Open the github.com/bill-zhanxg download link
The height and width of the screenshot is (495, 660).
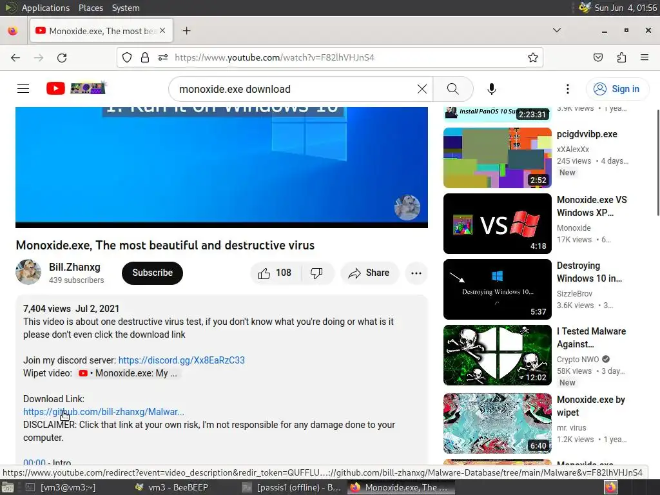pyautogui.click(x=104, y=412)
